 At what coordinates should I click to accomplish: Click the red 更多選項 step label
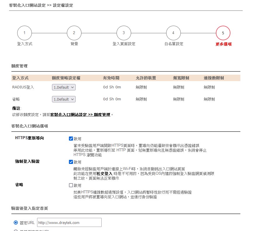[223, 44]
